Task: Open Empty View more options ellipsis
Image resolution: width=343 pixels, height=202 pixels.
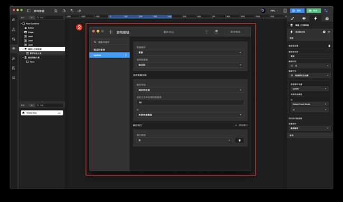Action: (59, 113)
